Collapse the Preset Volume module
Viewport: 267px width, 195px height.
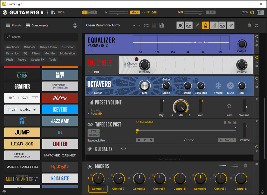coord(257,99)
